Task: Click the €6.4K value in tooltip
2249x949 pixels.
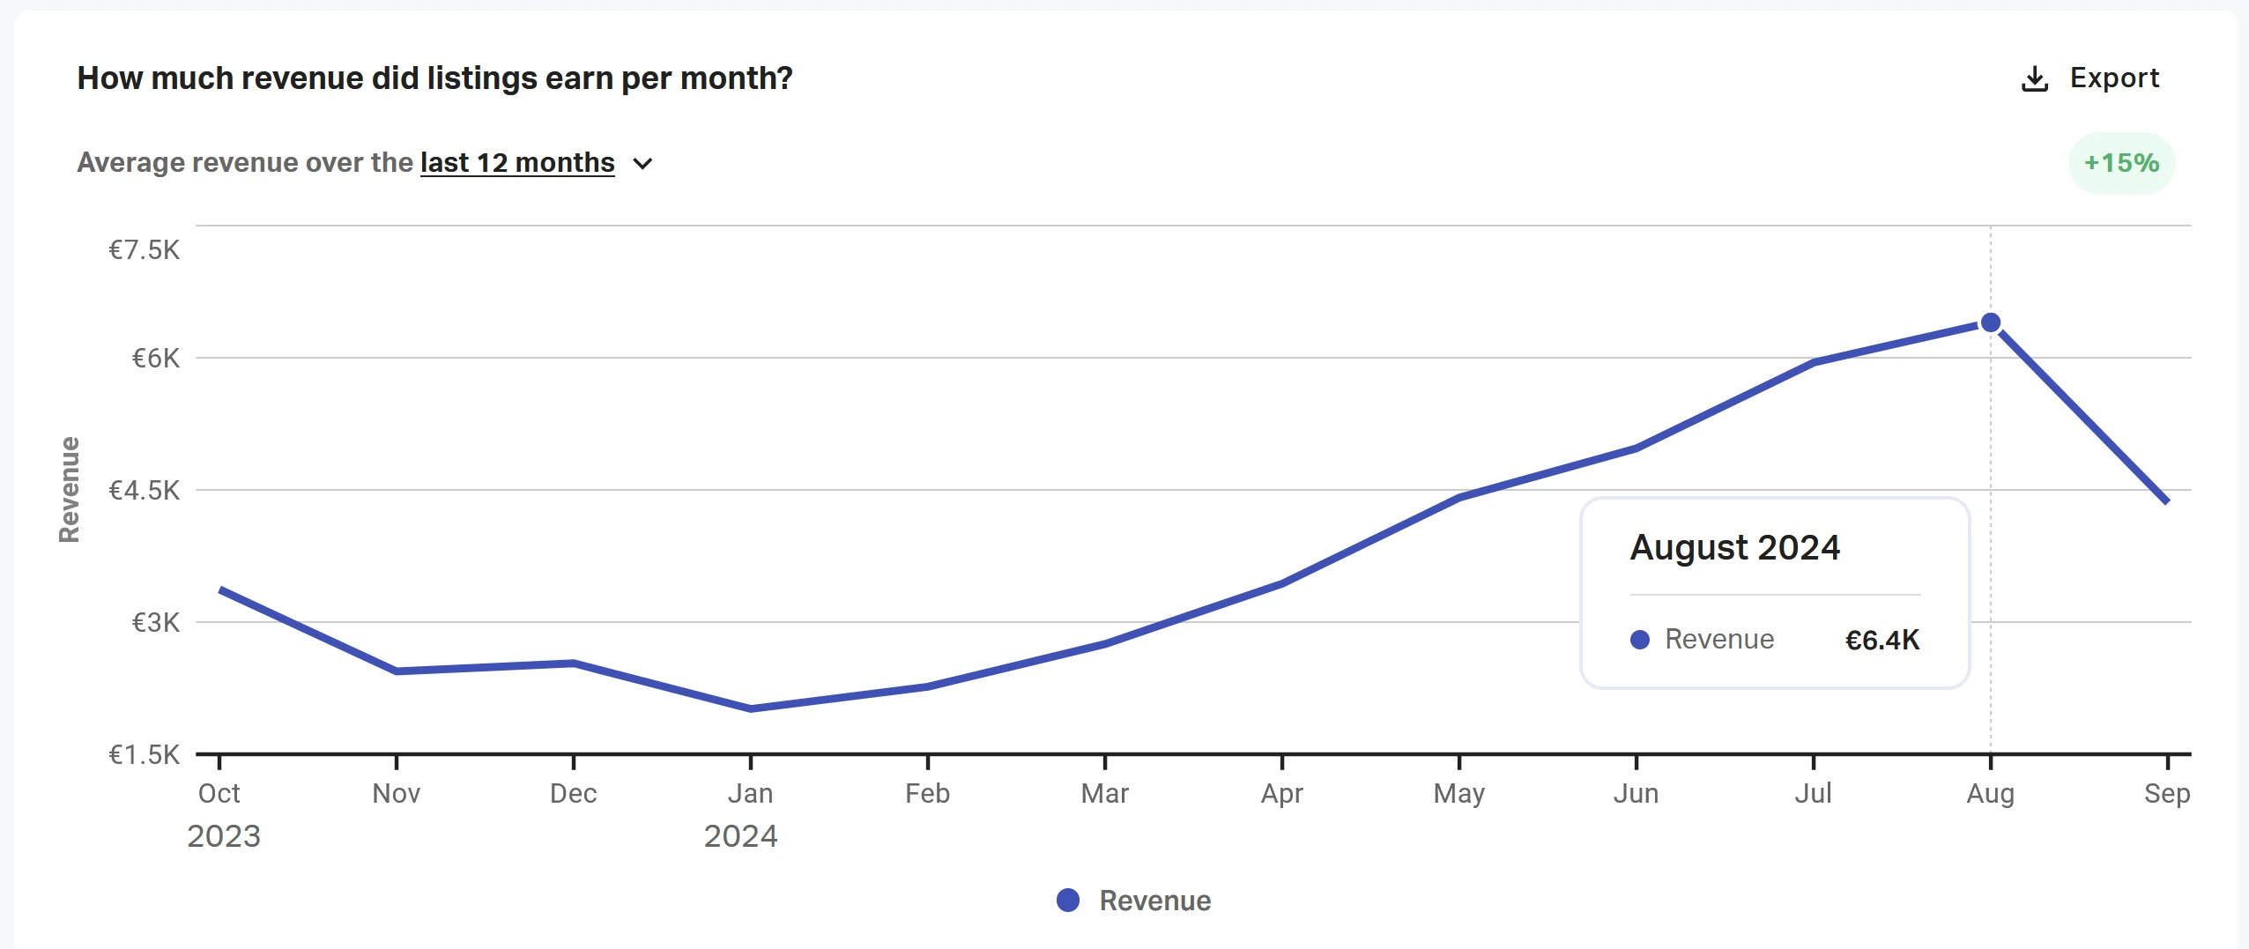Action: click(x=1882, y=640)
